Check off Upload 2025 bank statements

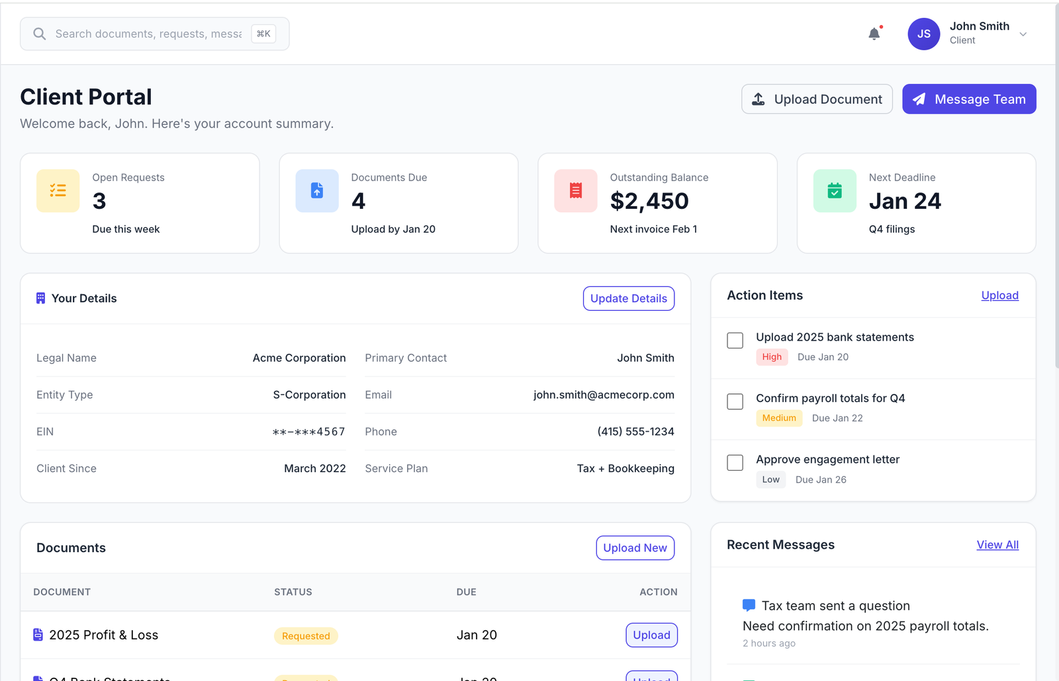[735, 340]
